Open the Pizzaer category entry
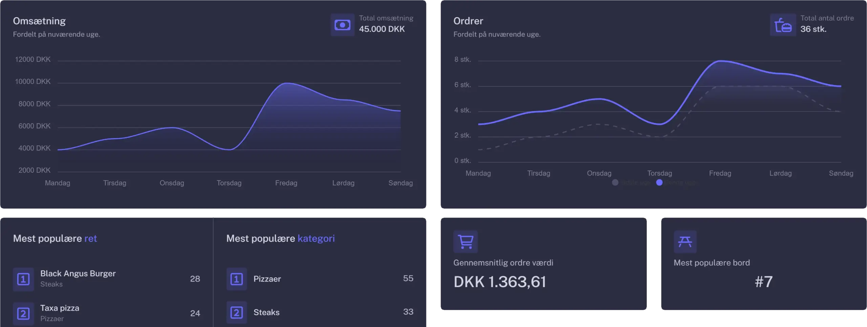 [x=267, y=279]
